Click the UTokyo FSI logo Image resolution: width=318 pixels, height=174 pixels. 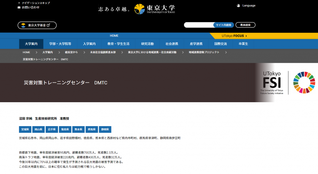click(x=272, y=83)
